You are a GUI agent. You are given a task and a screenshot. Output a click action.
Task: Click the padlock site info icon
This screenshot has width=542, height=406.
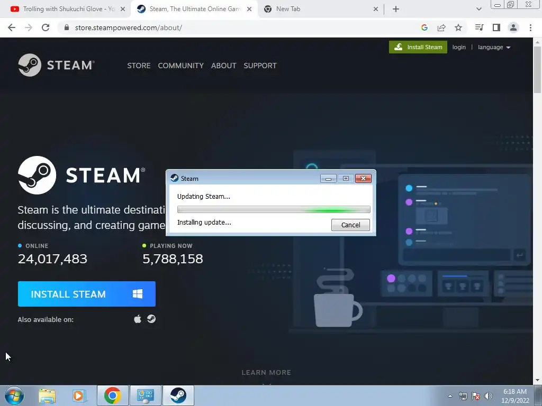pyautogui.click(x=67, y=27)
